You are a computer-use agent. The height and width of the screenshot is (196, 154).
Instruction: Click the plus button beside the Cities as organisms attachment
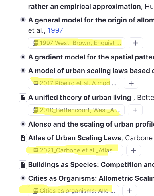tap(129, 191)
